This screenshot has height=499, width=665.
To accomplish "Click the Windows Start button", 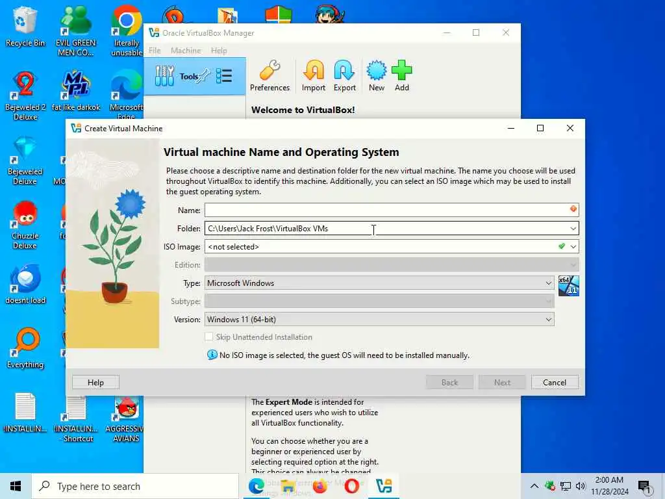I will click(x=16, y=486).
